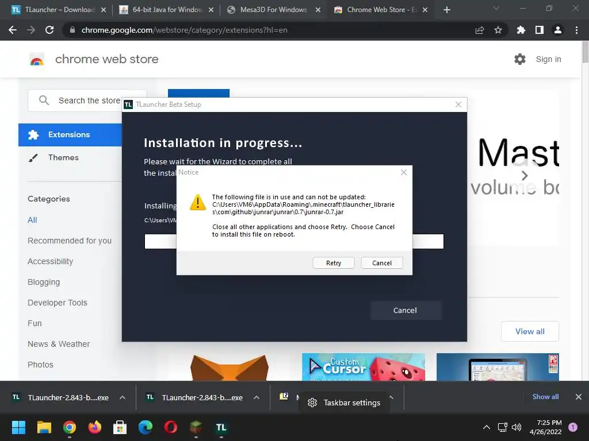Choose the Developer Tools category
589x441 pixels.
tap(58, 303)
